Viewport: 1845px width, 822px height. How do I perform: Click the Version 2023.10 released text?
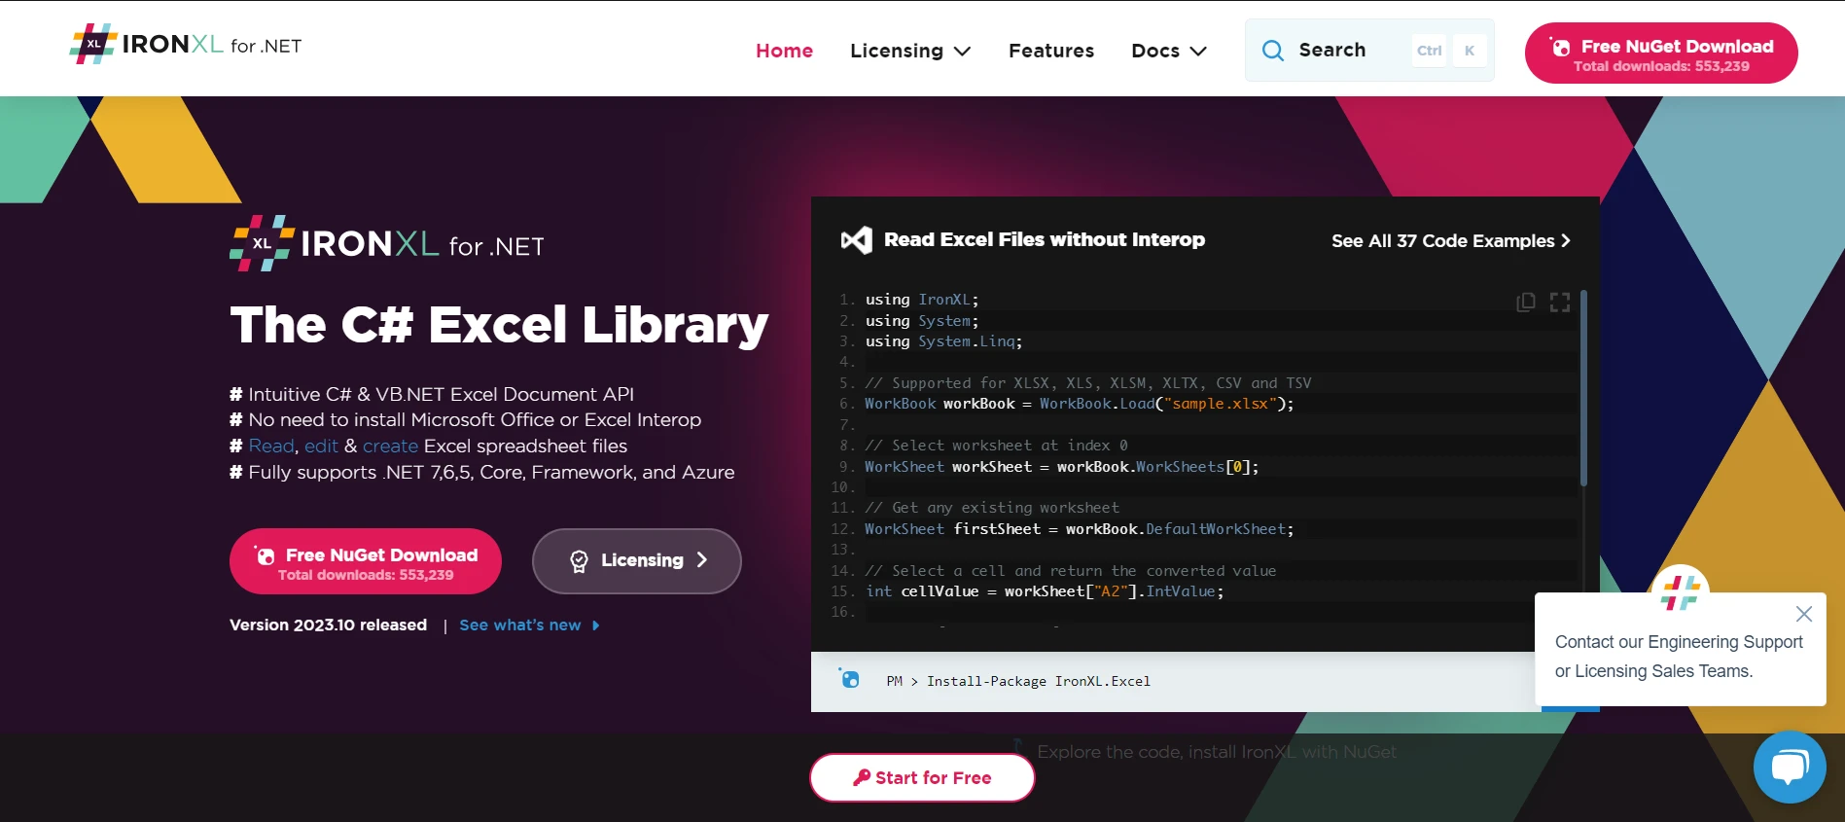pyautogui.click(x=328, y=625)
